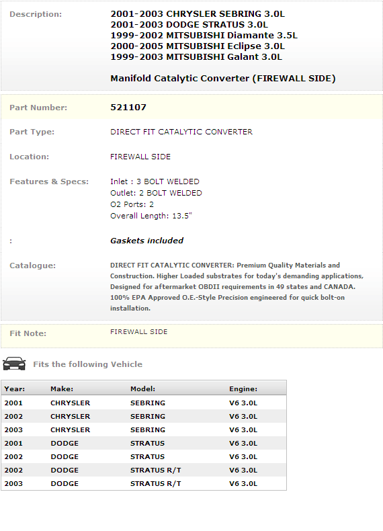Viewport: 383px width, 531px height.
Task: Click the Engine column header
Action: tap(243, 389)
